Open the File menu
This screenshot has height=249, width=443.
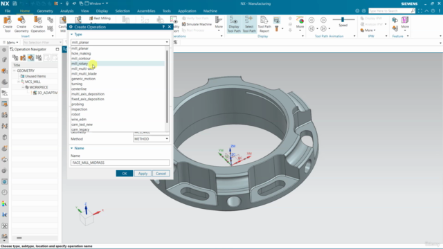8,11
